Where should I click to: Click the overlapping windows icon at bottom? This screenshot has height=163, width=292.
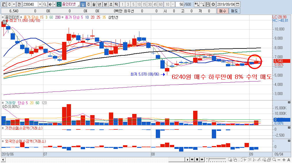tap(235, 160)
